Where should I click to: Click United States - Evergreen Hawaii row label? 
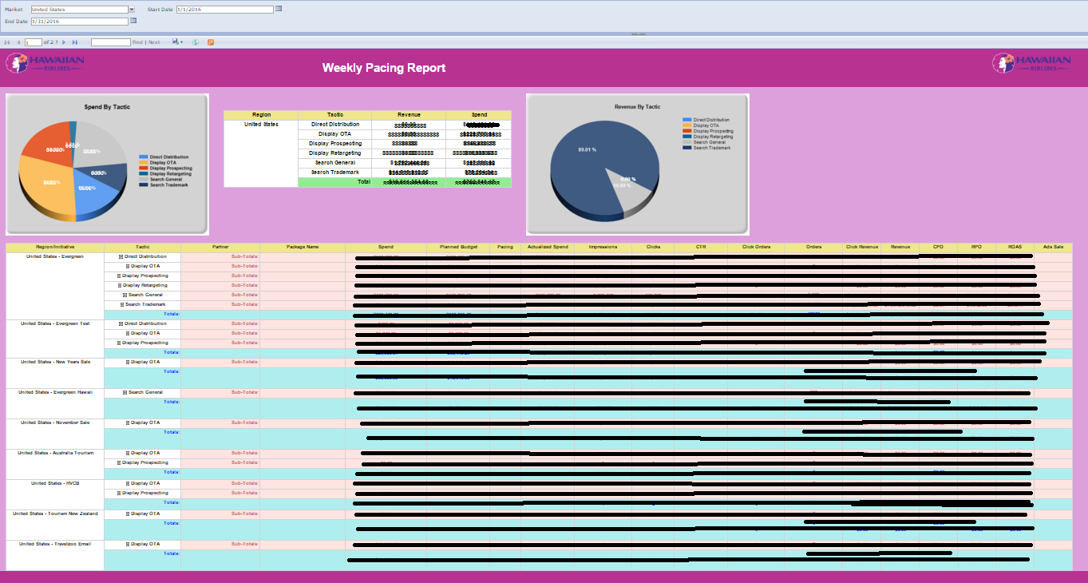coord(55,393)
